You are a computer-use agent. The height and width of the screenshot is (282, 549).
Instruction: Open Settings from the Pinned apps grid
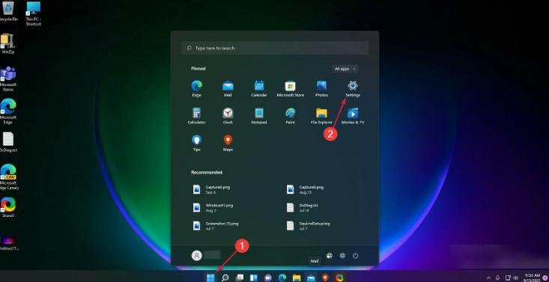click(x=353, y=88)
